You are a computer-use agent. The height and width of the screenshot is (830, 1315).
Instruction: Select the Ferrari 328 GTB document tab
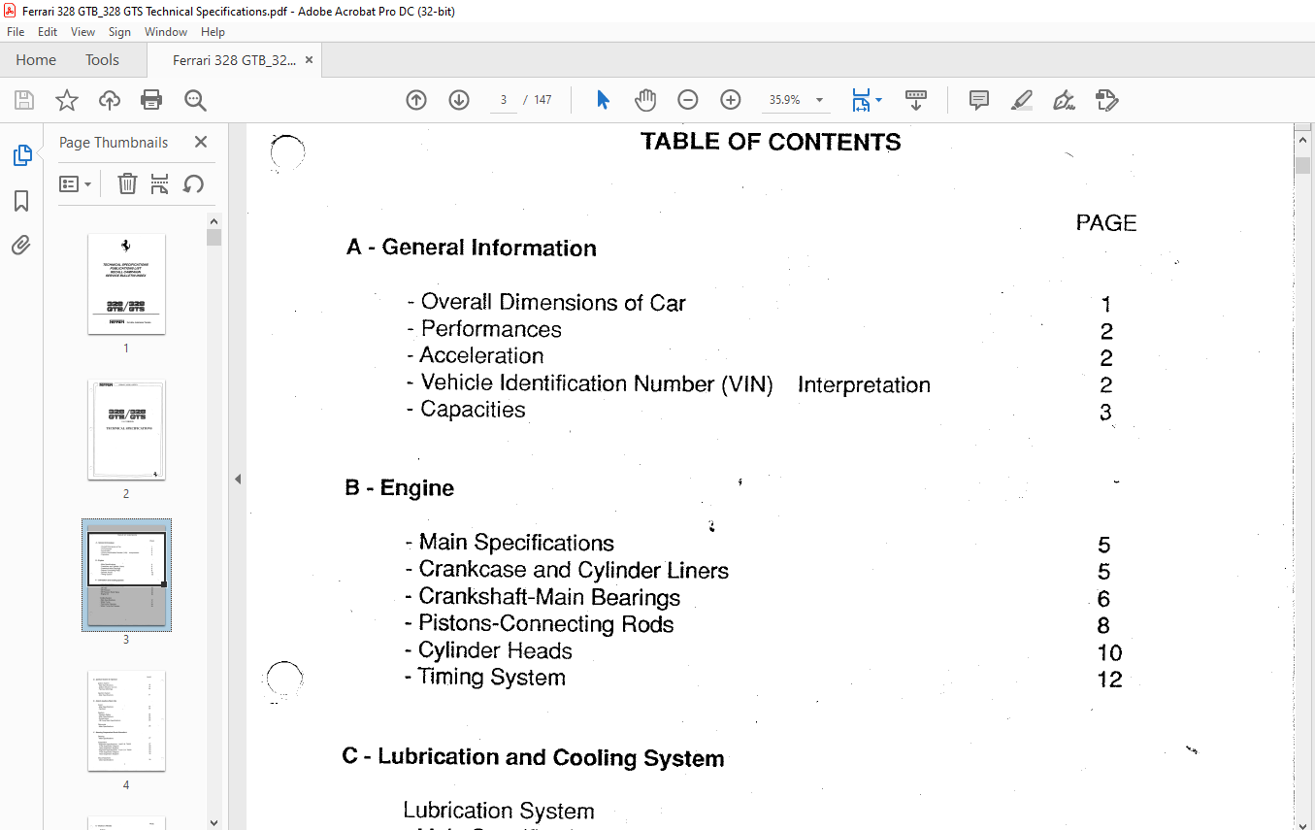[234, 60]
